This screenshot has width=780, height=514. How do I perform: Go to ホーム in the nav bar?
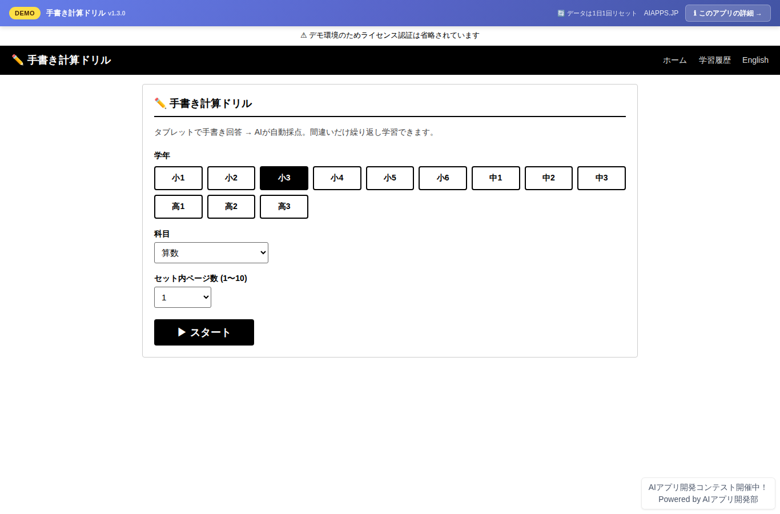(x=675, y=60)
